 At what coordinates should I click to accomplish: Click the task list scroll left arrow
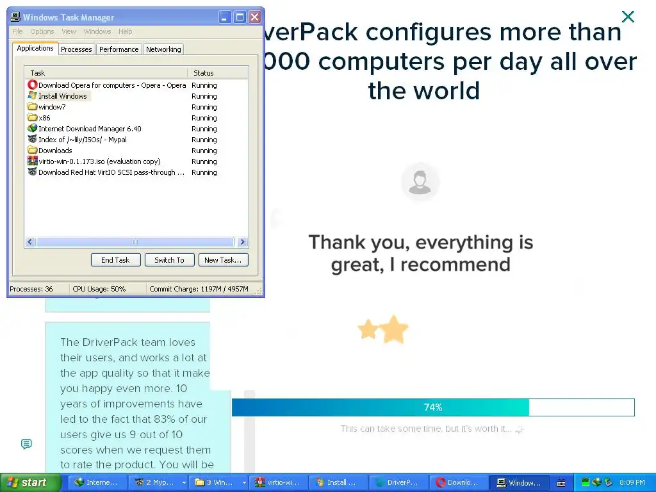[x=30, y=242]
